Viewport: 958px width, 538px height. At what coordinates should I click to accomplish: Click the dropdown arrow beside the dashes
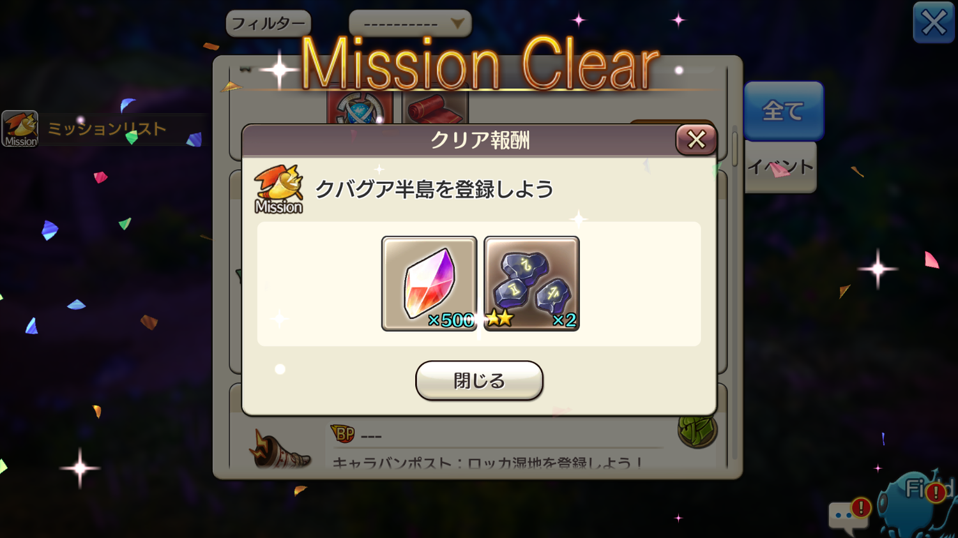457,24
